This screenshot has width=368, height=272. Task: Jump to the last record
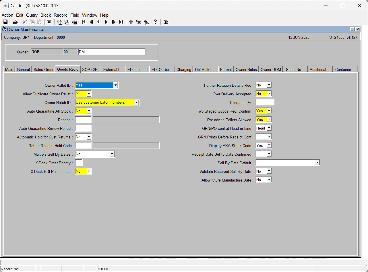[x=121, y=22]
